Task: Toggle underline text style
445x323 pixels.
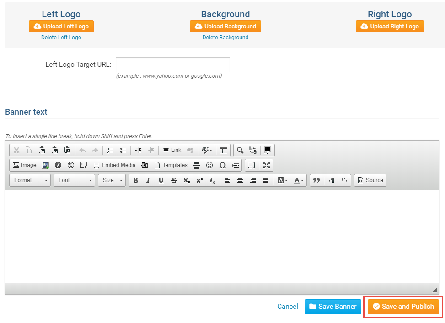Action: click(161, 180)
